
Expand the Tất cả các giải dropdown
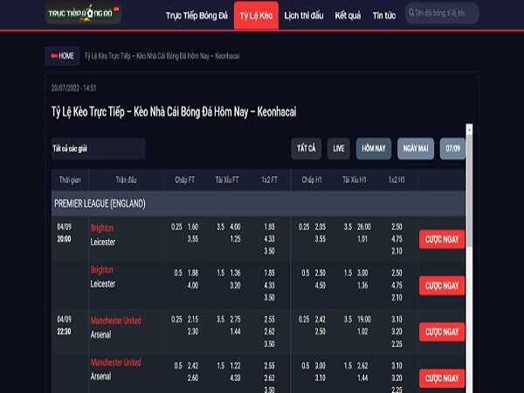[96, 148]
